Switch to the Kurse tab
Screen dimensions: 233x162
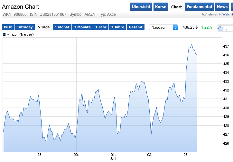tap(161, 7)
